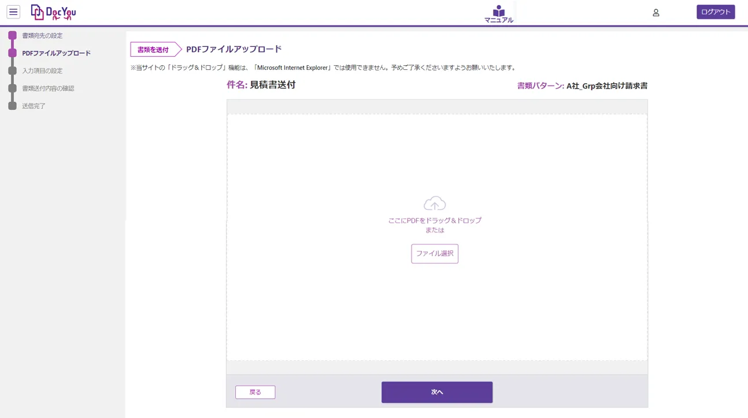Click the ログアウト button
748x418 pixels.
tap(716, 12)
